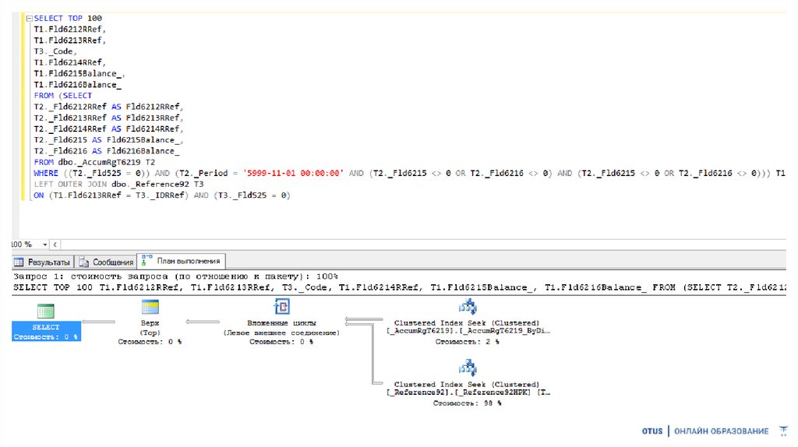Viewport: 798px width, 447px height.
Task: Click the OTUS logo text
Action: click(652, 431)
